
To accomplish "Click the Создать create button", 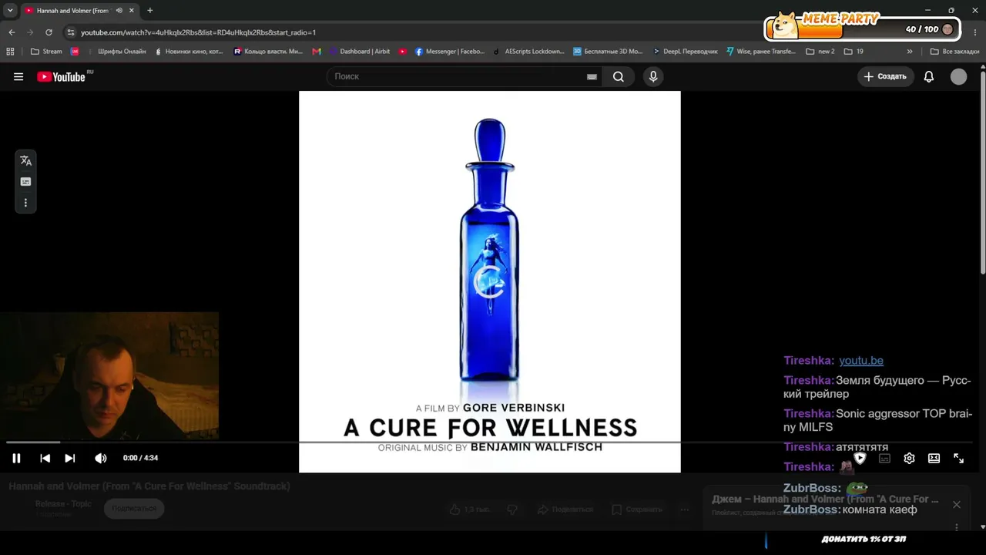I will click(886, 76).
